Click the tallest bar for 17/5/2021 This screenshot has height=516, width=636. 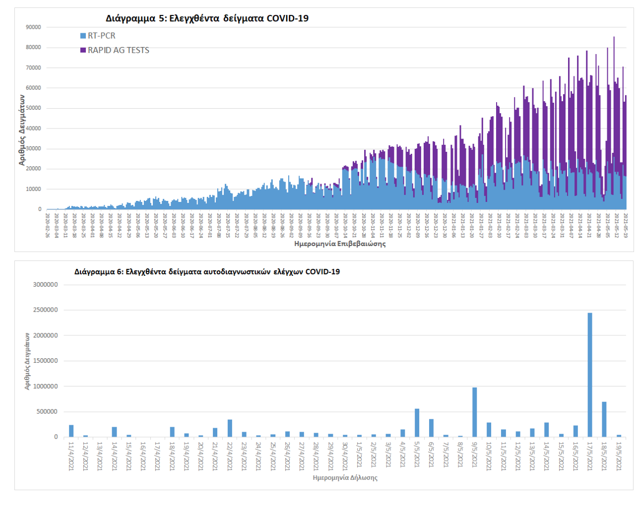coord(590,375)
